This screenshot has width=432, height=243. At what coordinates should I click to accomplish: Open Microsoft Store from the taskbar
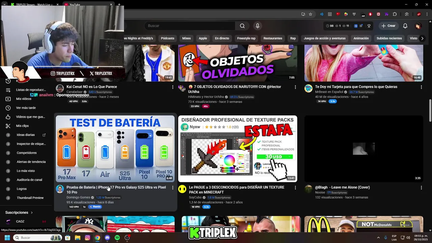(67, 238)
